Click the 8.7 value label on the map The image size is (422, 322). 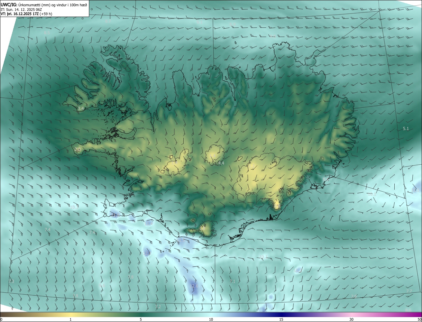pyautogui.click(x=108, y=21)
